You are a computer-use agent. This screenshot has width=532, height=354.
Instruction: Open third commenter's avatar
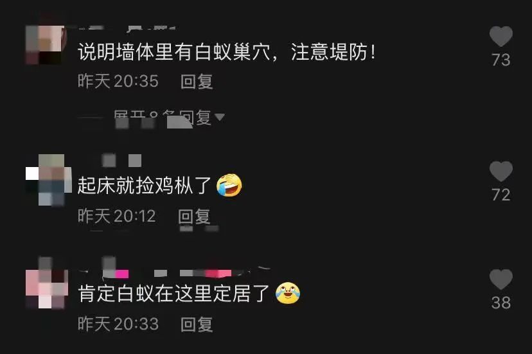(47, 287)
